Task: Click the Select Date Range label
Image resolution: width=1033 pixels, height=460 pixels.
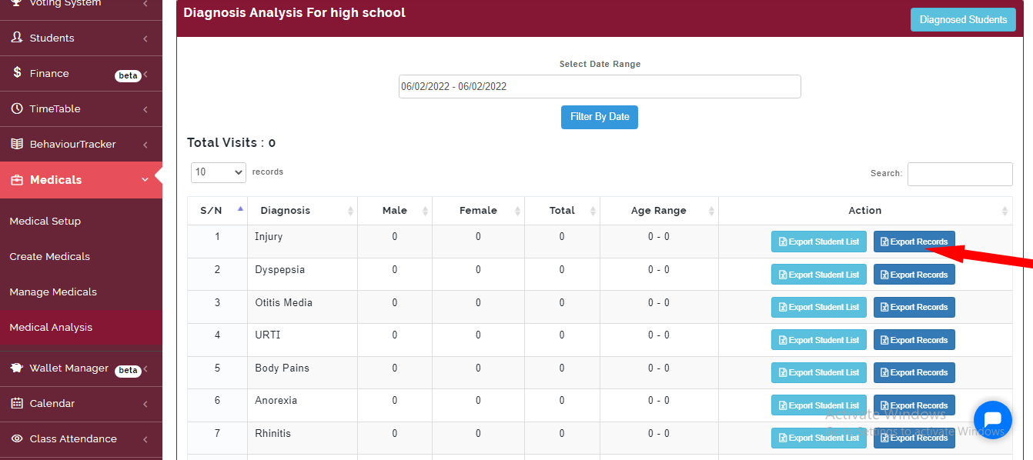Action: tap(600, 64)
